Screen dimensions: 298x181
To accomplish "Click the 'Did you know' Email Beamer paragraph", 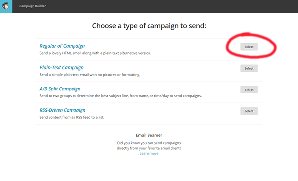I will 149,146.
